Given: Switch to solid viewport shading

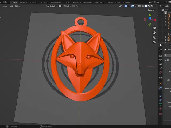Looking at the screenshot, I should click(x=146, y=6).
